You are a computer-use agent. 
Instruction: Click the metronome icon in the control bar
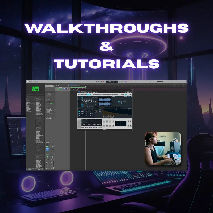(x=122, y=81)
